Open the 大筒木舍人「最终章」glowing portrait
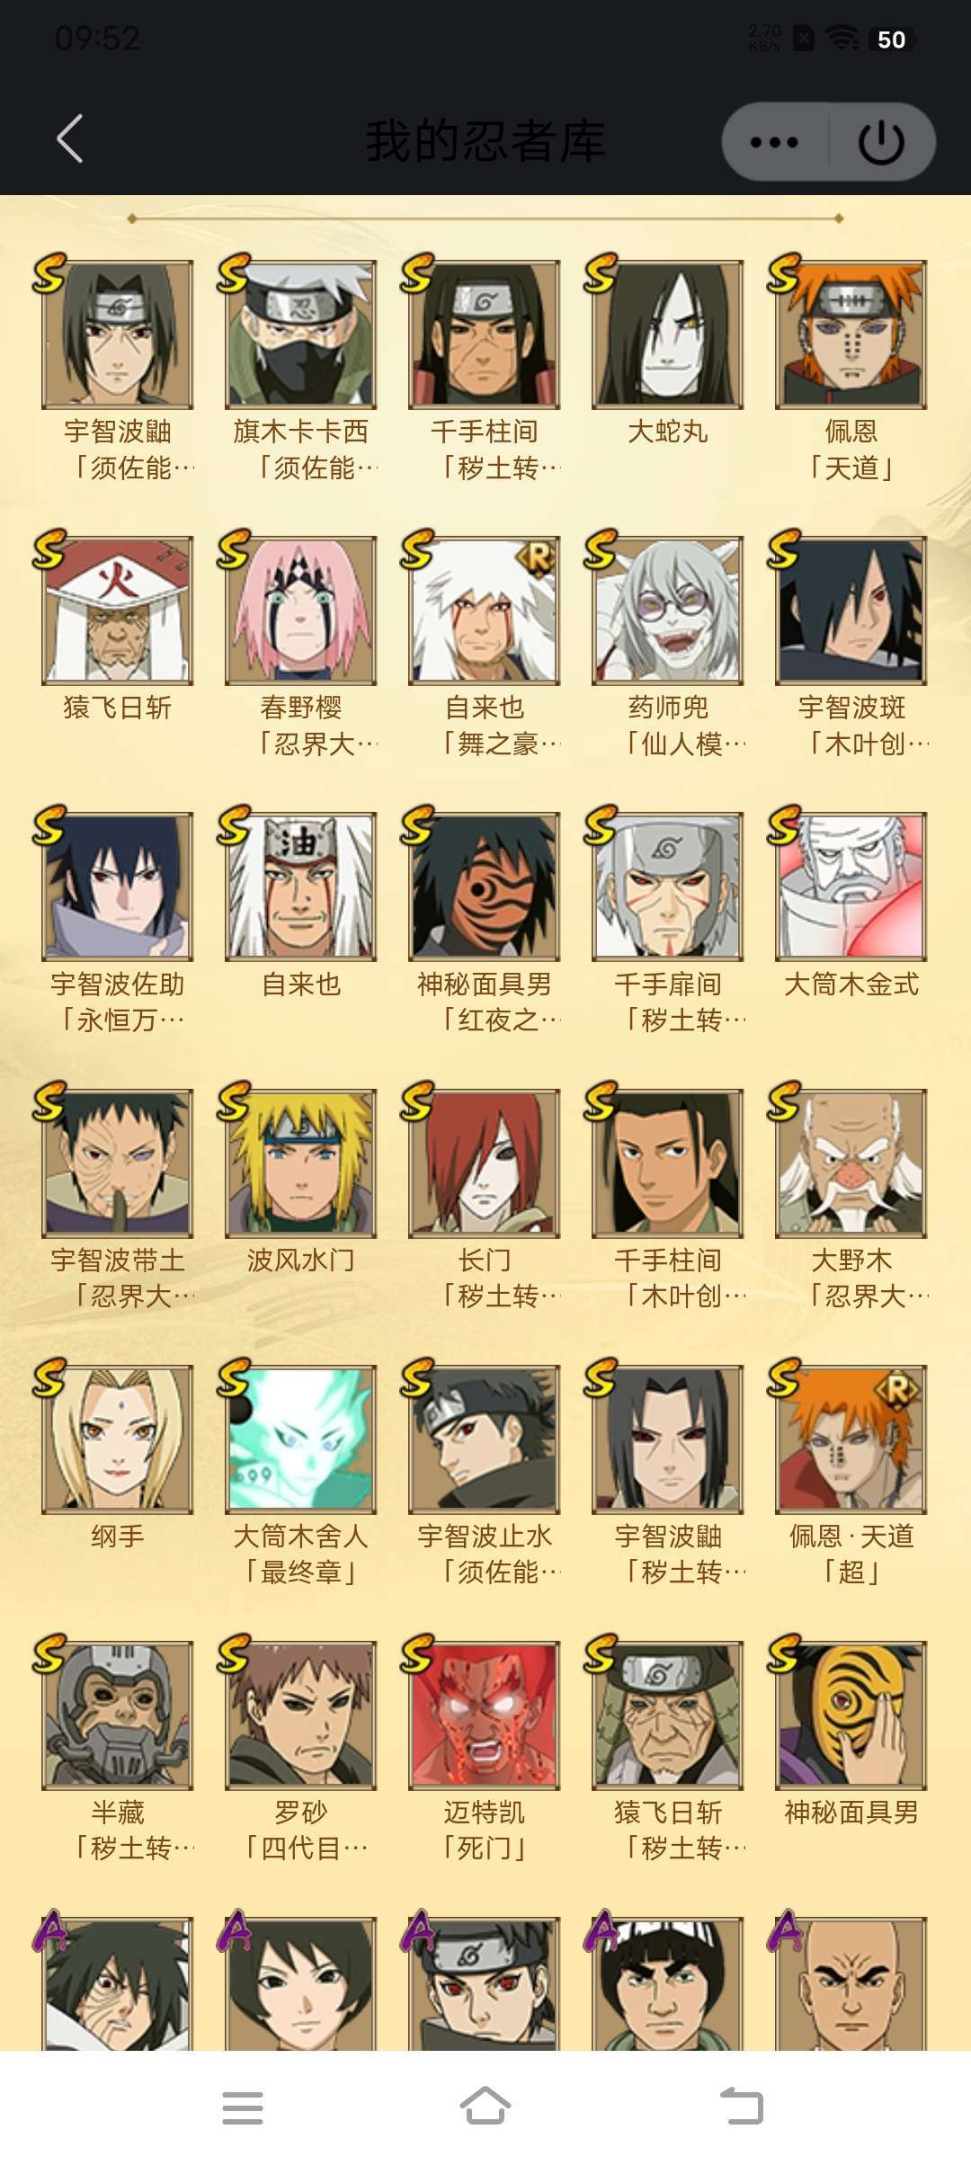 (301, 1439)
